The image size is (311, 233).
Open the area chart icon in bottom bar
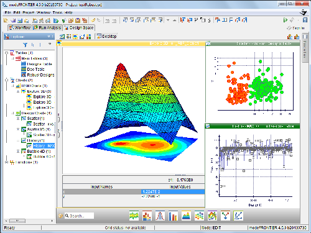(x=186, y=216)
